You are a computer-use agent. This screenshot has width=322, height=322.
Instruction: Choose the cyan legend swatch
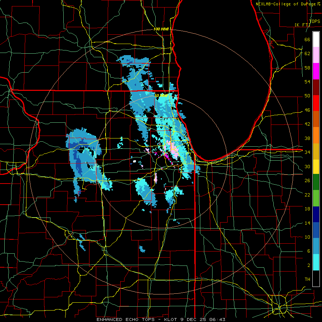pos(316,262)
